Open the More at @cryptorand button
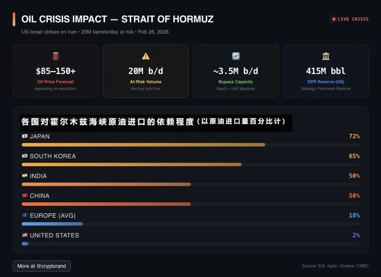Screen dimensions: 381x277 (42, 266)
